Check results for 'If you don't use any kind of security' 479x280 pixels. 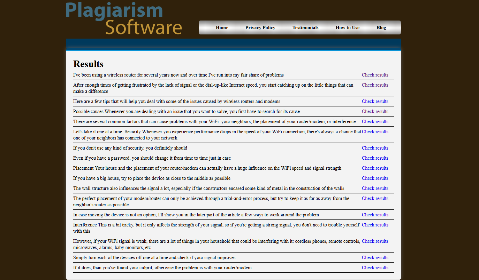point(375,148)
